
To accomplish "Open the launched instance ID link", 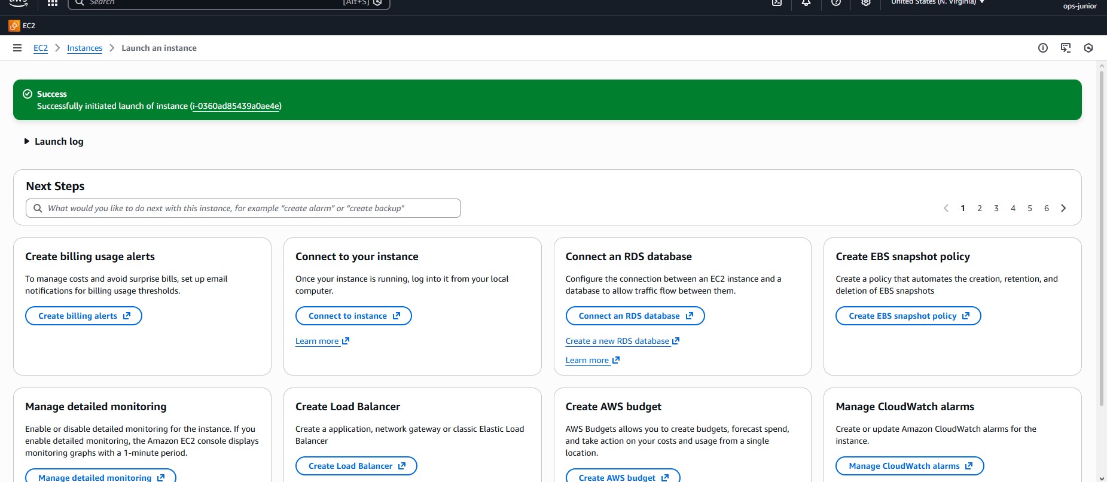I will coord(236,106).
